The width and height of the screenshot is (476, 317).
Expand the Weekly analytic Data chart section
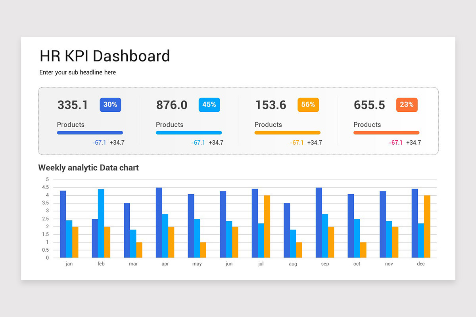pyautogui.click(x=88, y=168)
